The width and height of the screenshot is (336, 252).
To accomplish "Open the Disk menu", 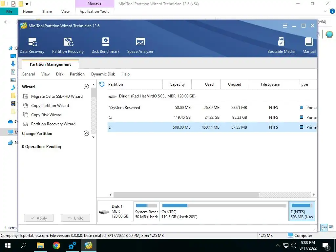I will (60, 74).
